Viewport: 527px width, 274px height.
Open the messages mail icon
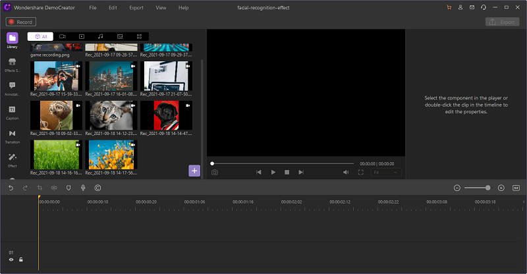tap(472, 7)
